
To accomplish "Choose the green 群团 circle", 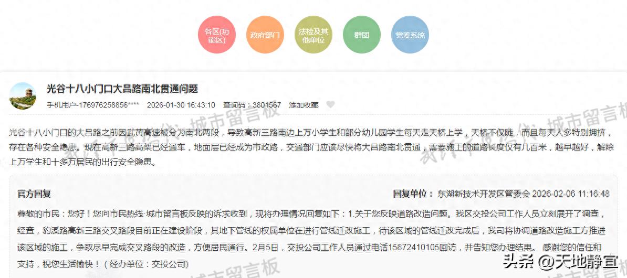I will 361,35.
